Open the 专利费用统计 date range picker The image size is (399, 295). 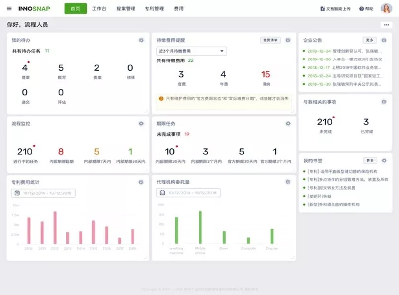coord(43,193)
